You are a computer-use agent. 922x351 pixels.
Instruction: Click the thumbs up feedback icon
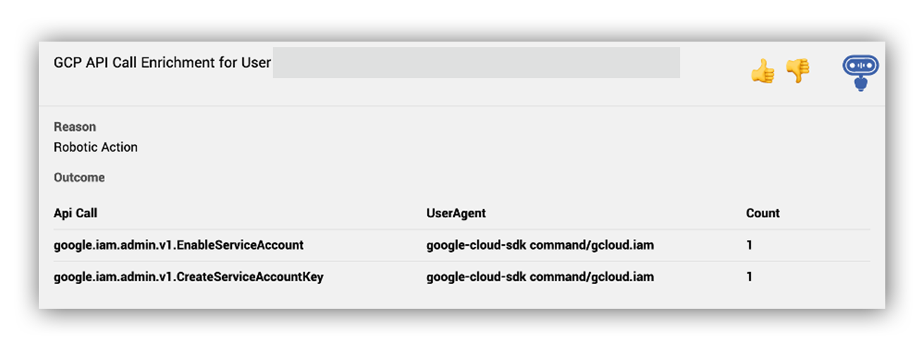coord(763,70)
